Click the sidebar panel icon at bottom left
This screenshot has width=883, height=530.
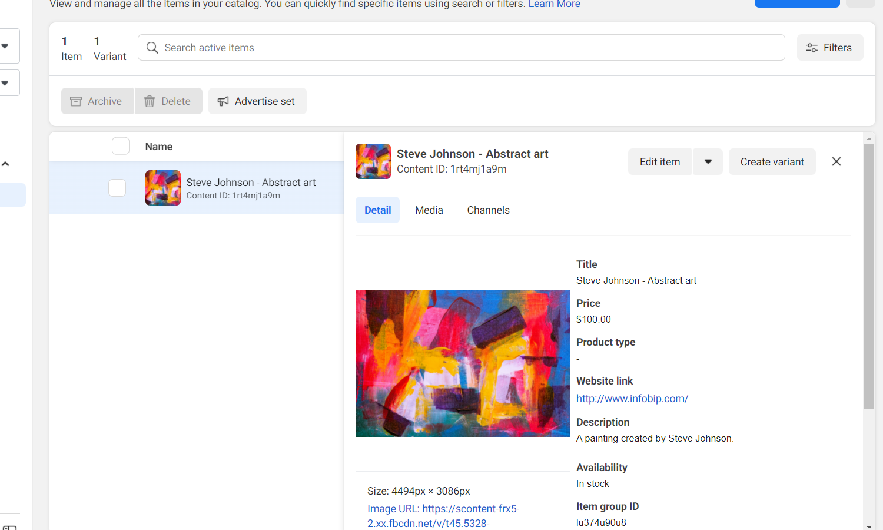[9, 526]
